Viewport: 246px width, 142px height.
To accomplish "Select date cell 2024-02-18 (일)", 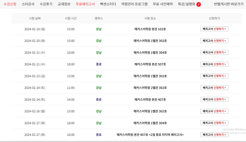I will point(35,29).
